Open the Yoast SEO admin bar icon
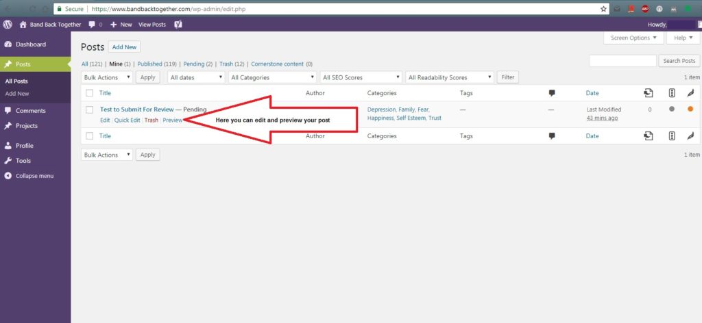 pos(178,24)
